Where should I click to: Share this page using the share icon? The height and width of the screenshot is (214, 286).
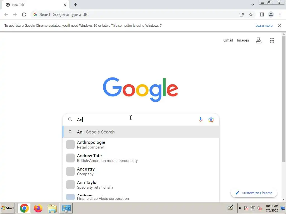click(x=242, y=14)
